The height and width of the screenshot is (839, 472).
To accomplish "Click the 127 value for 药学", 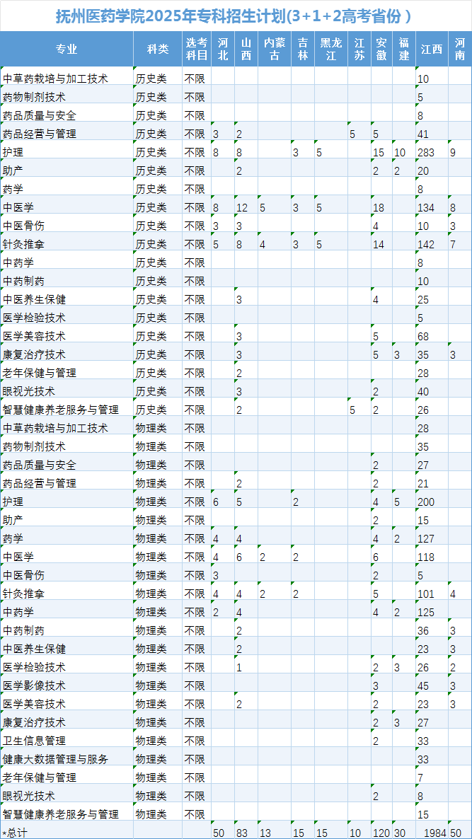I will tap(426, 539).
